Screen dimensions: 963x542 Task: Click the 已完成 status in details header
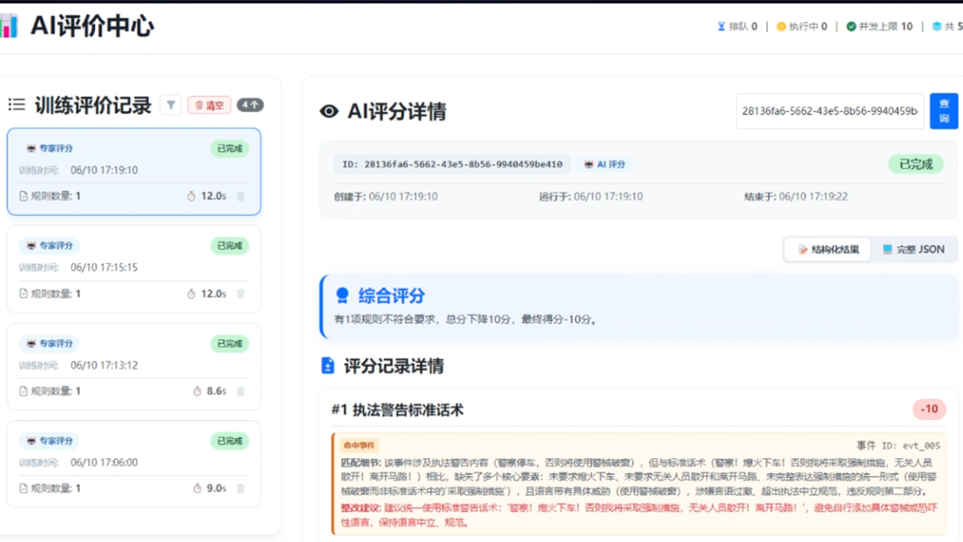click(916, 164)
